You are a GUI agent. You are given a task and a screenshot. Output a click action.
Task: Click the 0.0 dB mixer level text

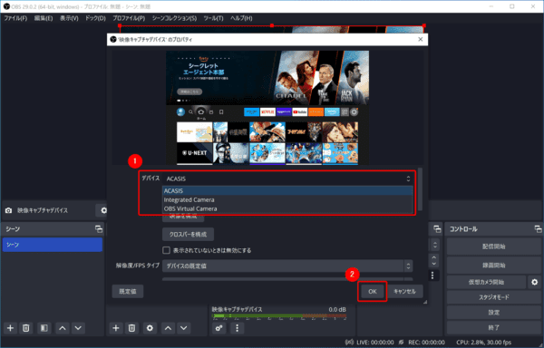[x=337, y=309]
